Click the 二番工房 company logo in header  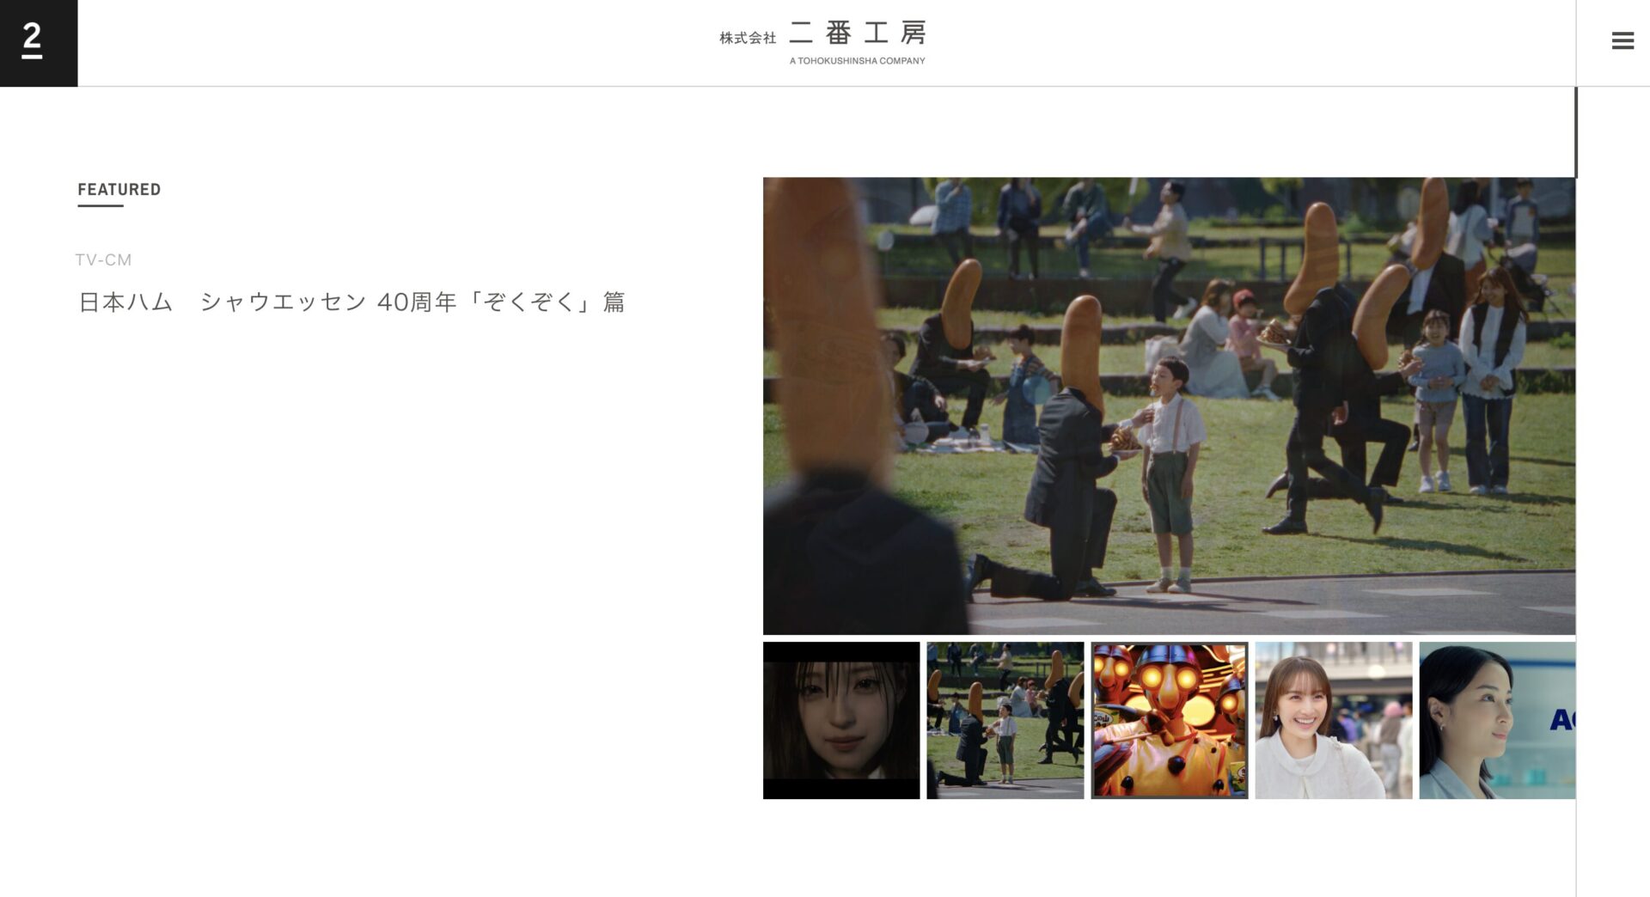click(822, 43)
